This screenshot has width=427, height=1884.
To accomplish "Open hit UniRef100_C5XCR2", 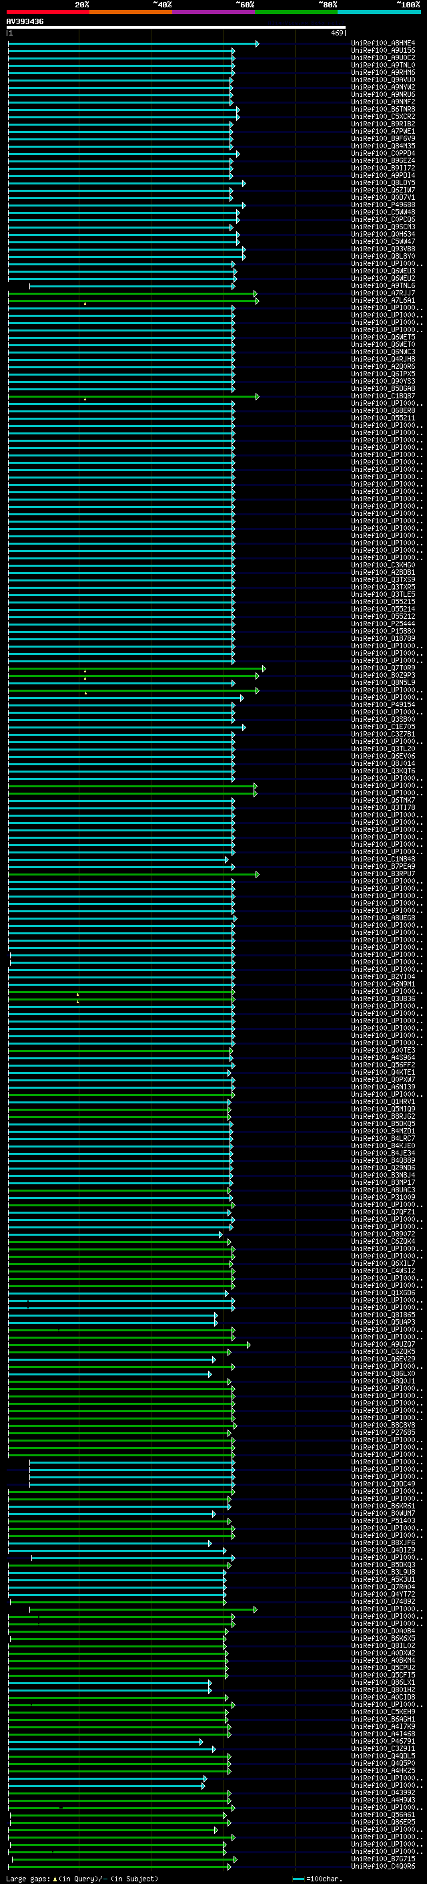I will [x=383, y=116].
